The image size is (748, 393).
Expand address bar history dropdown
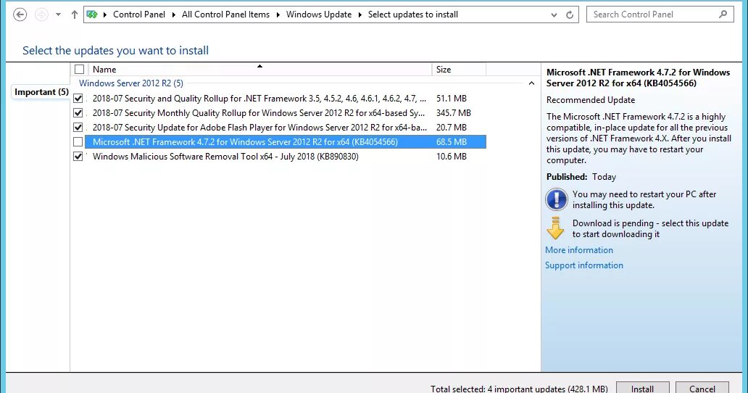[x=554, y=15]
